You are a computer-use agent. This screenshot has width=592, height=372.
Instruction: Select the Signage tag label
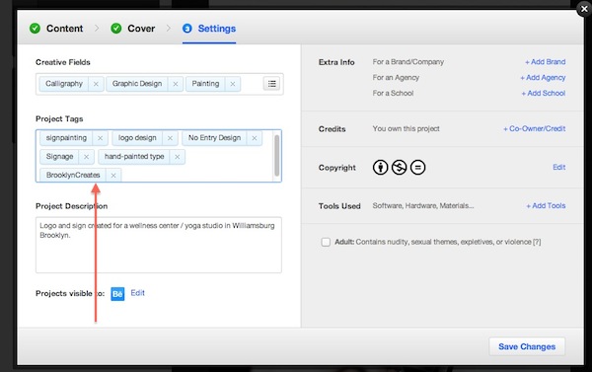[x=59, y=157]
